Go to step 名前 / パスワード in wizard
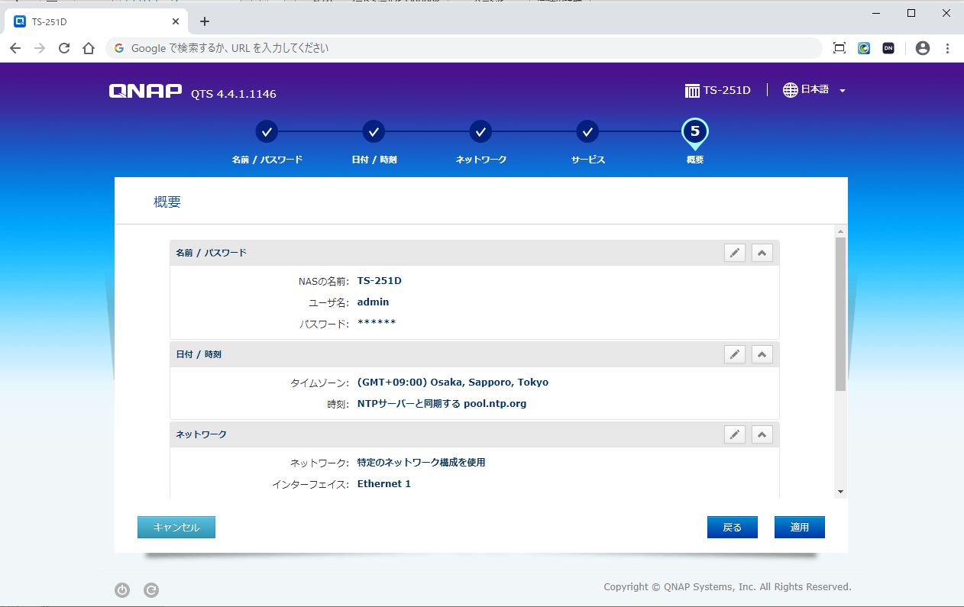 click(x=267, y=132)
